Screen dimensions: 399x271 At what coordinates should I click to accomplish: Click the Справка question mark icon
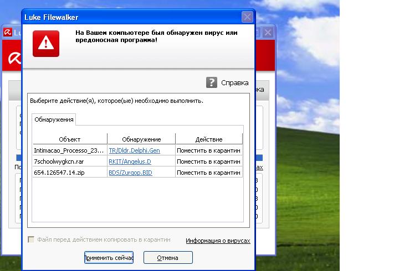click(211, 82)
